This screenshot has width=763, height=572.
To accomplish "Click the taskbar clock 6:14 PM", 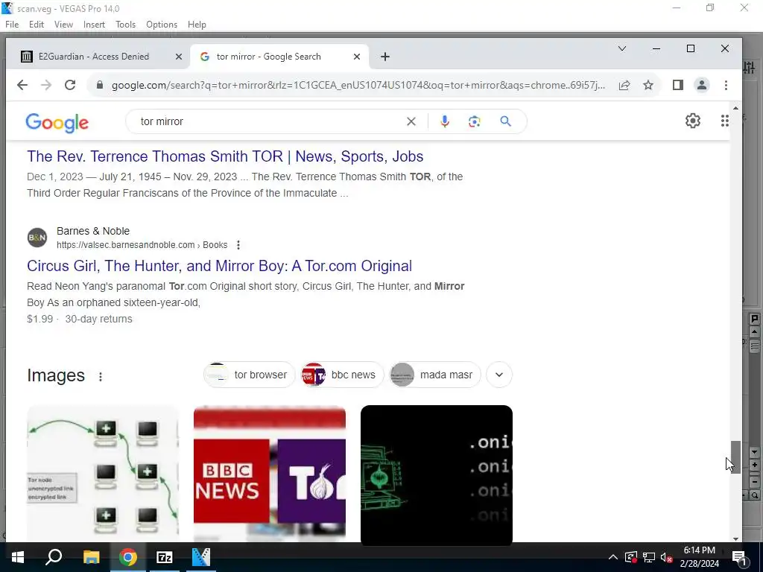I will point(699,550).
